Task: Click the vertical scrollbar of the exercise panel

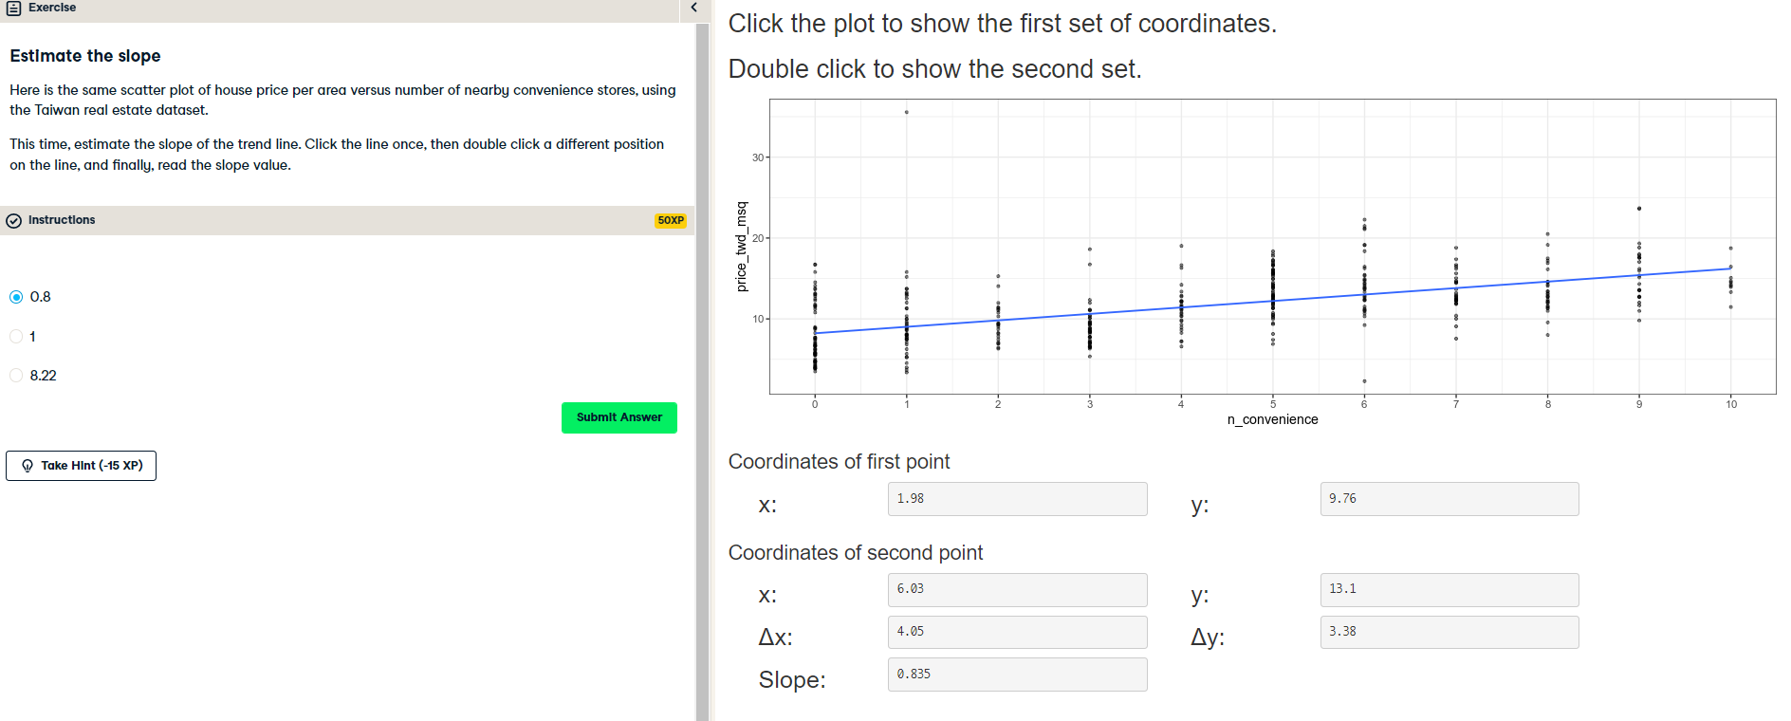Action: pyautogui.click(x=702, y=372)
